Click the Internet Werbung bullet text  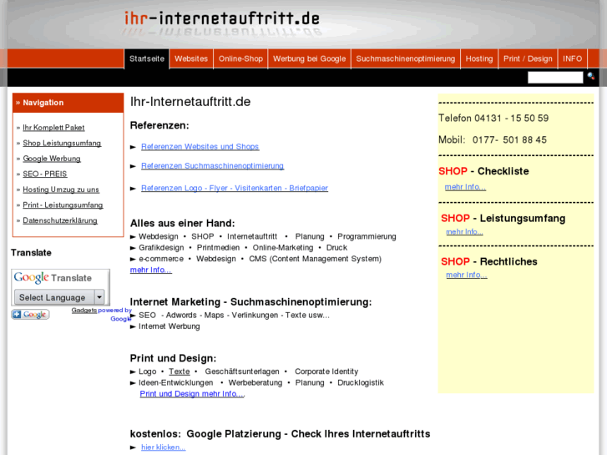click(x=169, y=326)
